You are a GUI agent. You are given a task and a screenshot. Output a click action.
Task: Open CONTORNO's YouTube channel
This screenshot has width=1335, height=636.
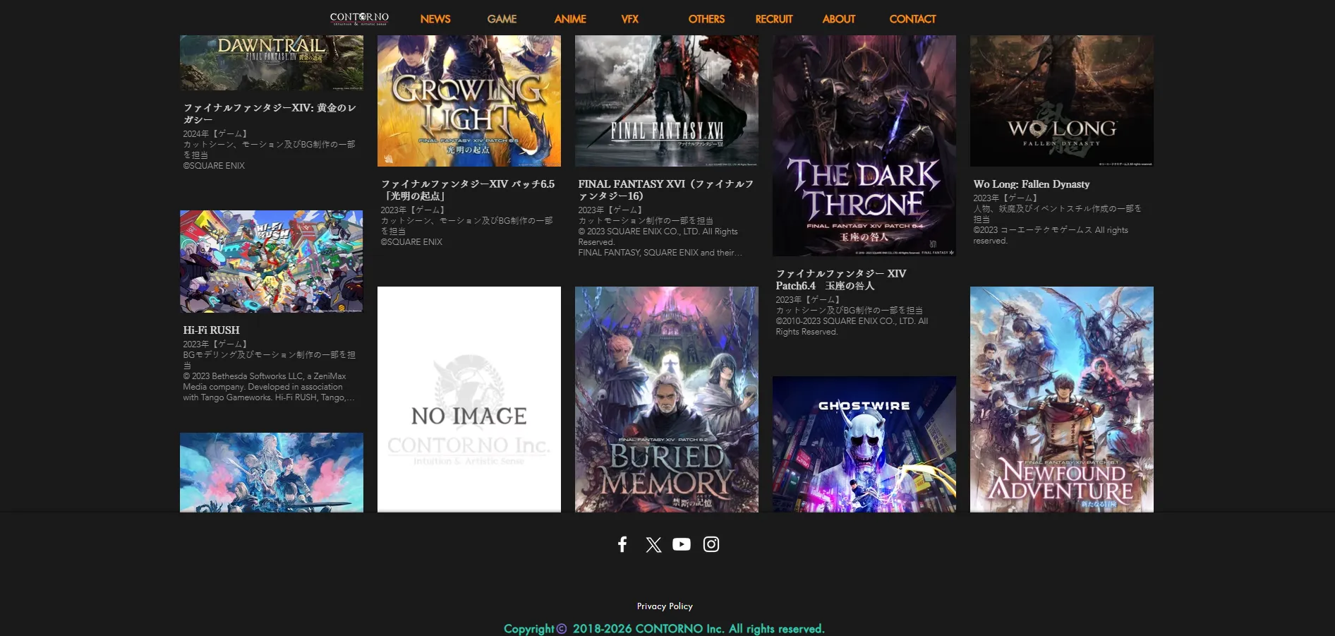point(682,544)
